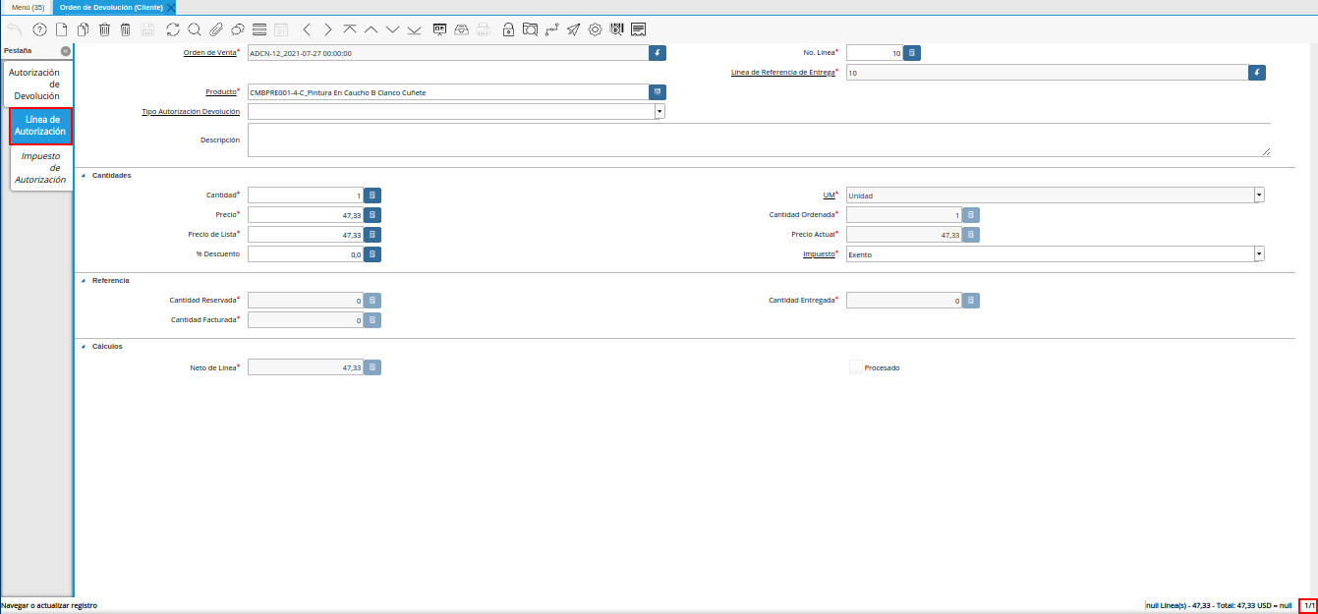
Task: Open Tipo Autorización Devolución dropdown
Action: click(x=659, y=112)
